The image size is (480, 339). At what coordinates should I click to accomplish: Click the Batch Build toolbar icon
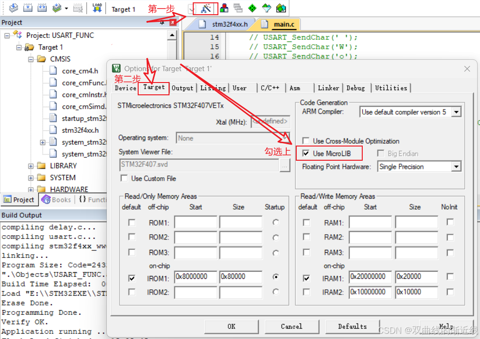point(56,8)
